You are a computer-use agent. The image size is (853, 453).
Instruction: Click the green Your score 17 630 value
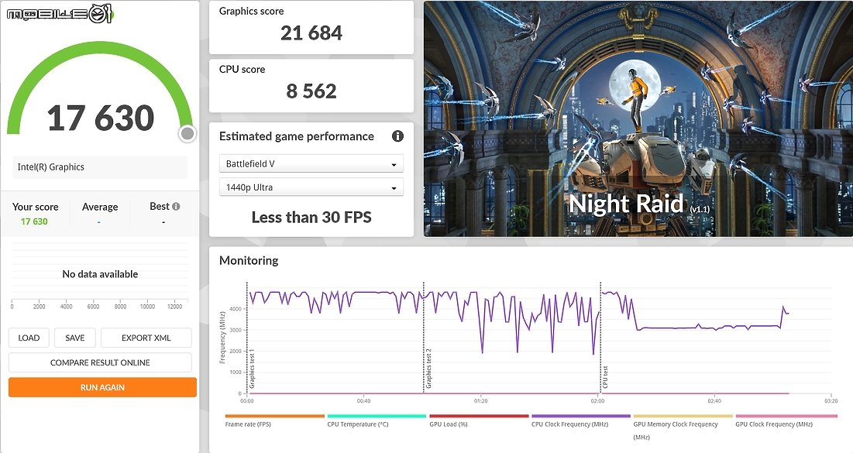pyautogui.click(x=34, y=221)
